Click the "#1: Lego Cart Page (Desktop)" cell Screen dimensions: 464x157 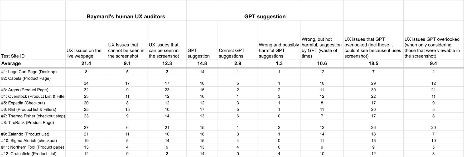click(x=29, y=72)
